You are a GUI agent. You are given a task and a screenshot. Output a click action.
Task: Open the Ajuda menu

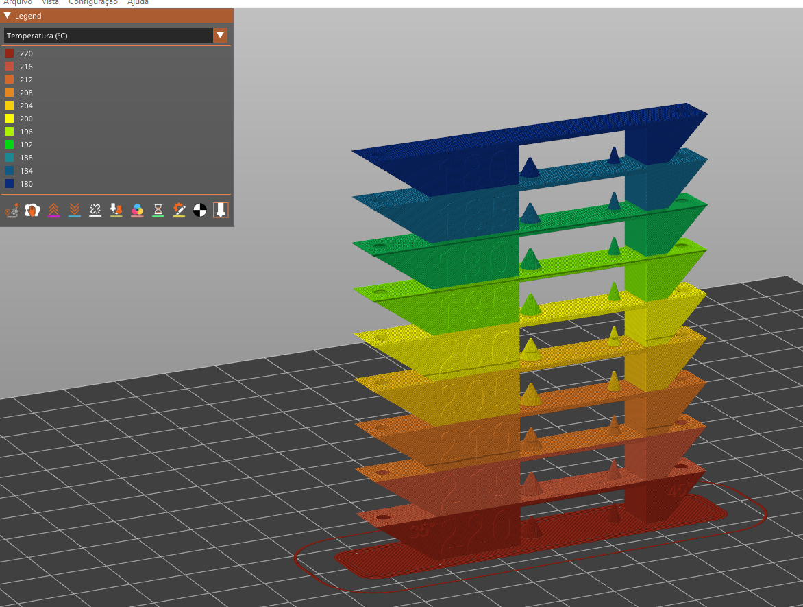pos(138,3)
